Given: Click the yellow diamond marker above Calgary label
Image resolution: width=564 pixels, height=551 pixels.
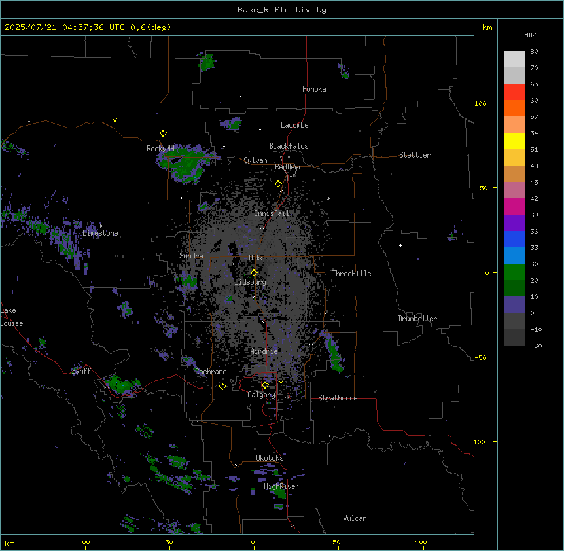Looking at the screenshot, I should [x=265, y=385].
